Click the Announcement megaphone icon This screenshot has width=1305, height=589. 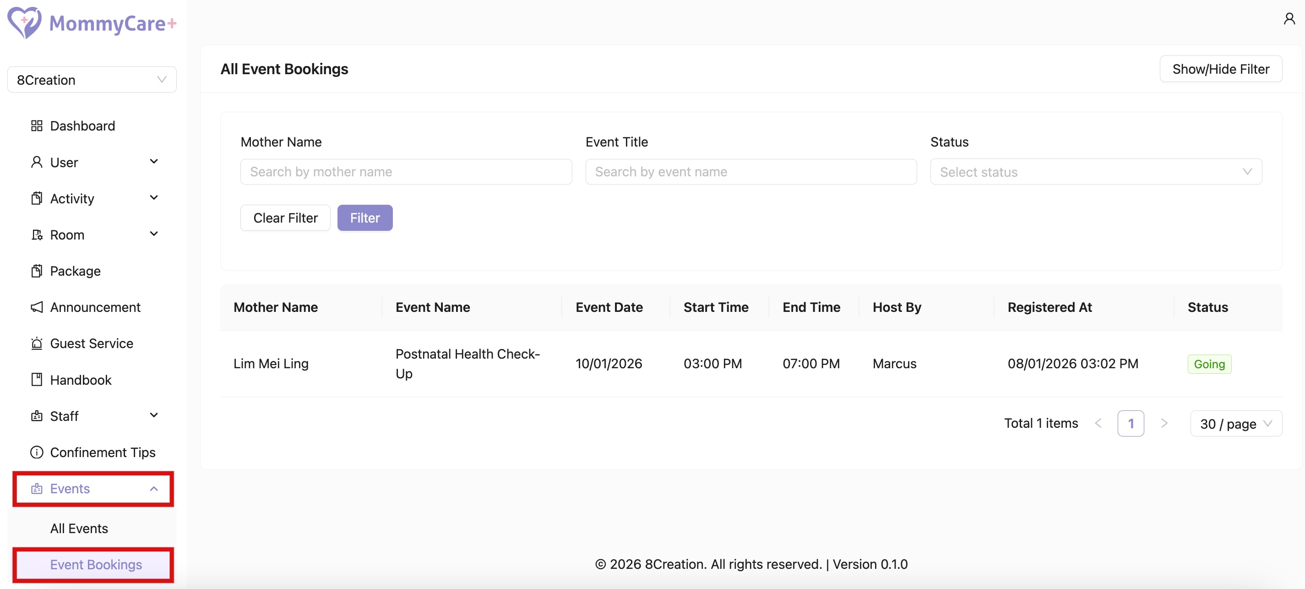point(36,307)
